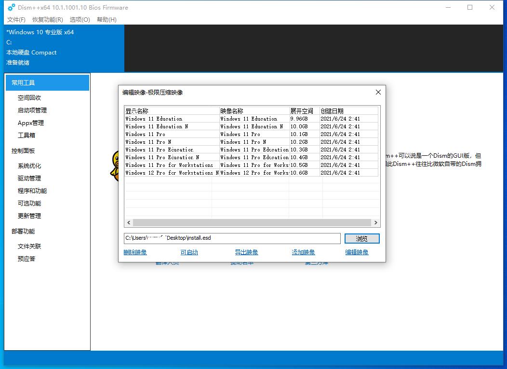Click the 可启动 bootable link
Viewport: 507px width, 369px height.
pyautogui.click(x=189, y=252)
